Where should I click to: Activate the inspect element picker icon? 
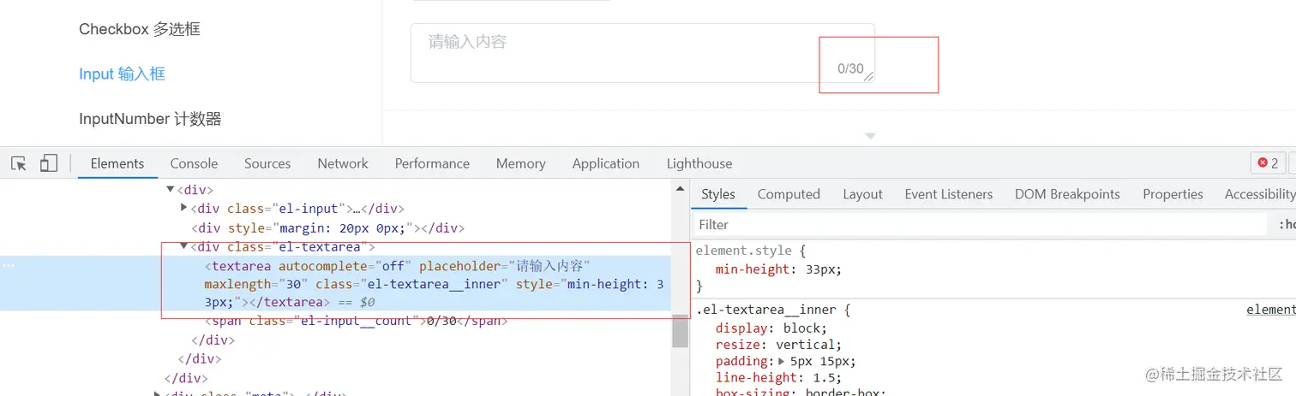[19, 163]
